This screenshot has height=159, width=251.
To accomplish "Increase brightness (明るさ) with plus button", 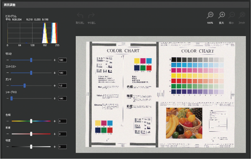I will click(x=55, y=60).
